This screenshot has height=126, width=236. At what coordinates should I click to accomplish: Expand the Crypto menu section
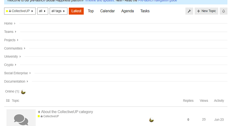(x=10, y=65)
